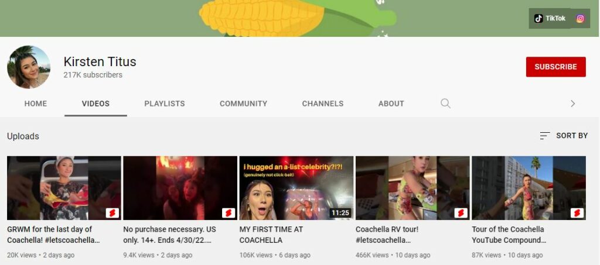Click the 11:25 duration badge on MY FIRST TIME video
The width and height of the screenshot is (600, 265).
340,213
